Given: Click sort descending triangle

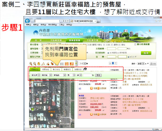Looking at the screenshot, I should coord(148,64).
